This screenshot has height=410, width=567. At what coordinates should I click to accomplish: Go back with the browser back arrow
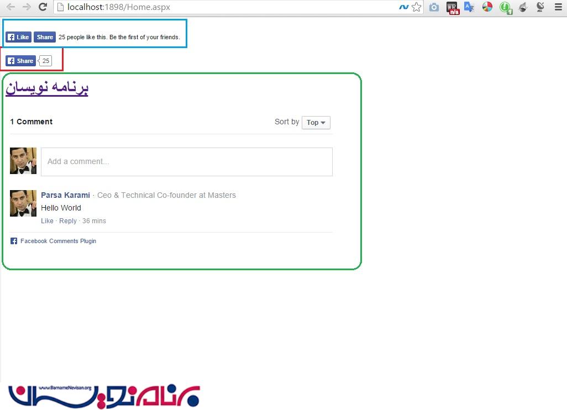11,7
